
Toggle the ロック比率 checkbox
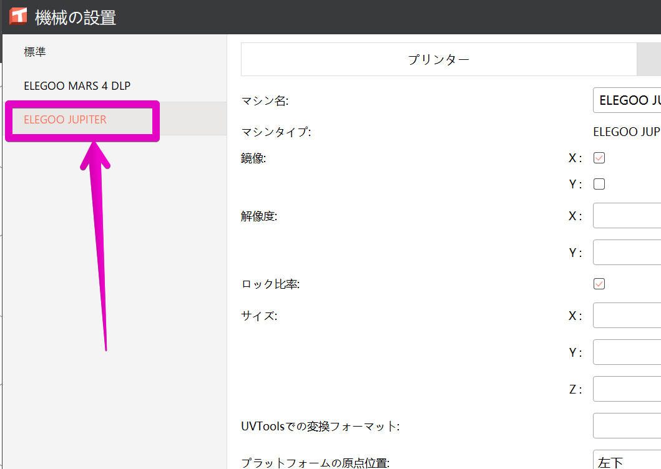click(x=599, y=284)
